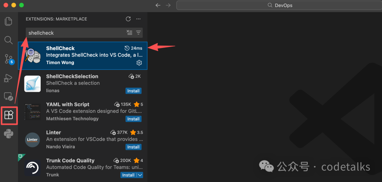The image size is (382, 182).
Task: Go forward with the navigation arrow
Action: [x=168, y=5]
